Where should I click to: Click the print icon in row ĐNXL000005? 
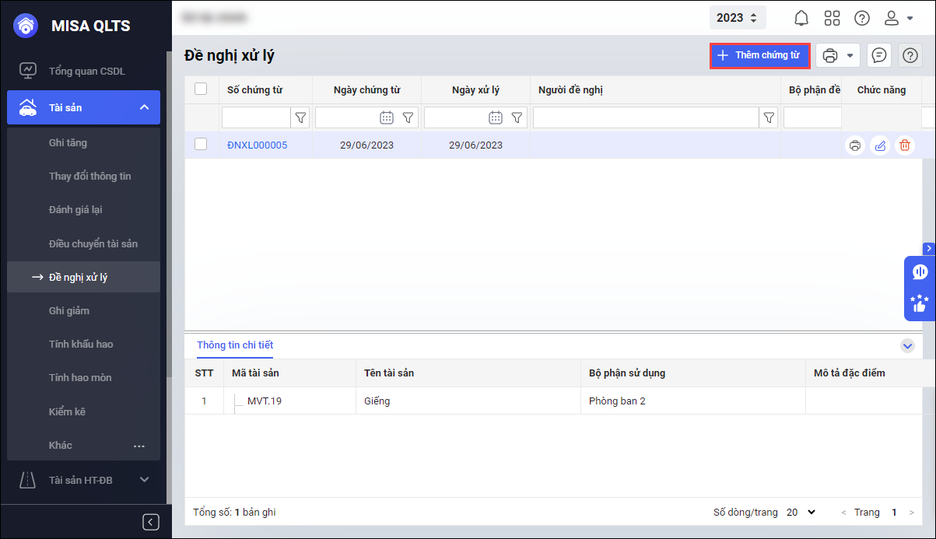(x=855, y=145)
